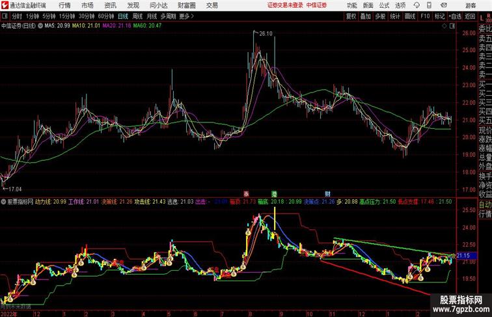Screen dimensions: 492x317
Task: Click the 复权 toolbar button
Action: (351, 16)
